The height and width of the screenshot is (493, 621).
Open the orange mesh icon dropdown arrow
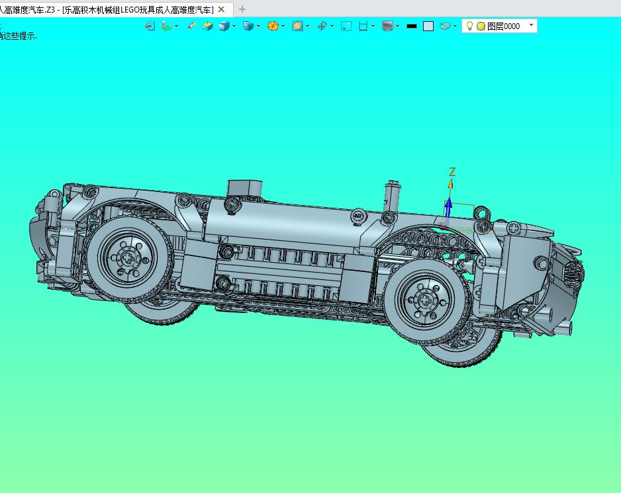tap(283, 26)
